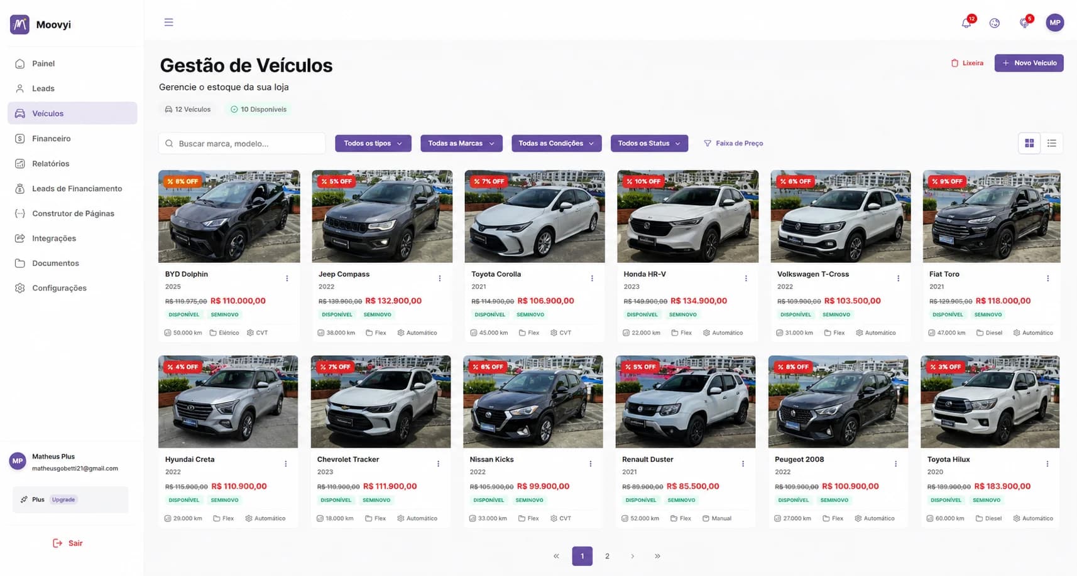Open the MP user avatar menu
This screenshot has width=1077, height=576.
coord(1055,23)
